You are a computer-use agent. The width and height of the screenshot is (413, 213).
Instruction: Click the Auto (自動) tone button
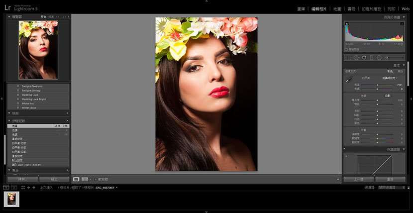[388, 96]
